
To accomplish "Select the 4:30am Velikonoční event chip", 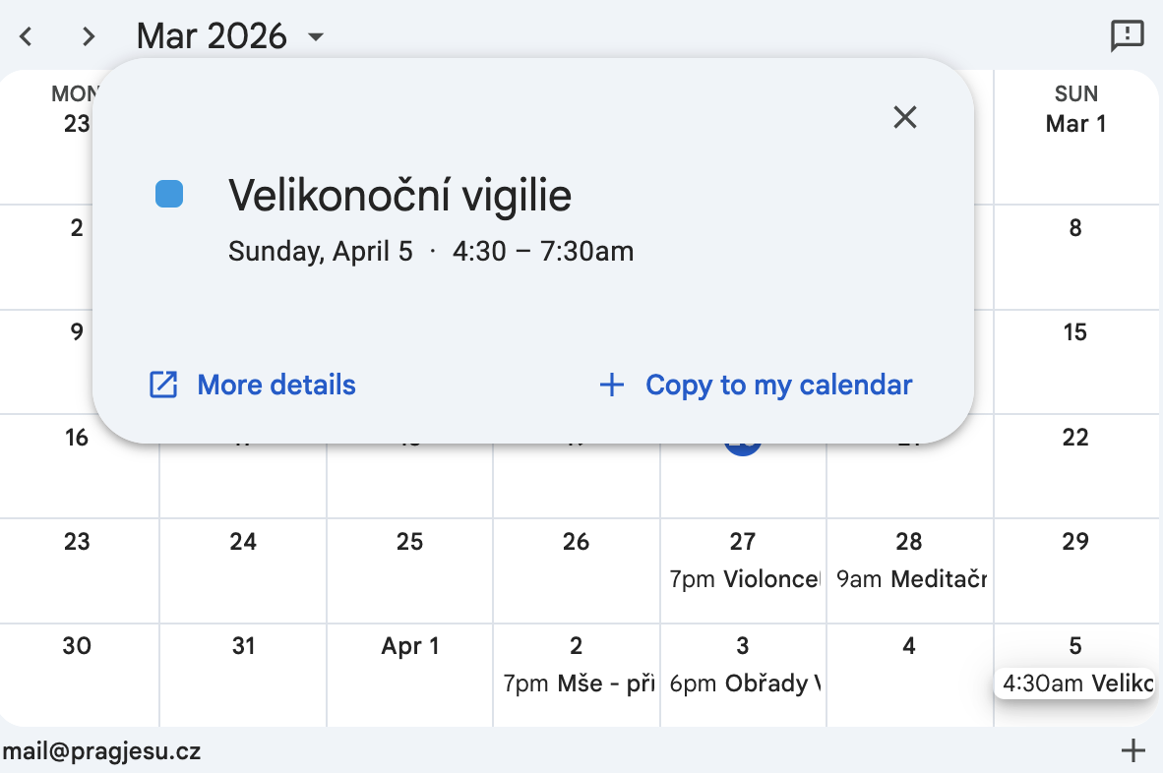I will (1074, 684).
